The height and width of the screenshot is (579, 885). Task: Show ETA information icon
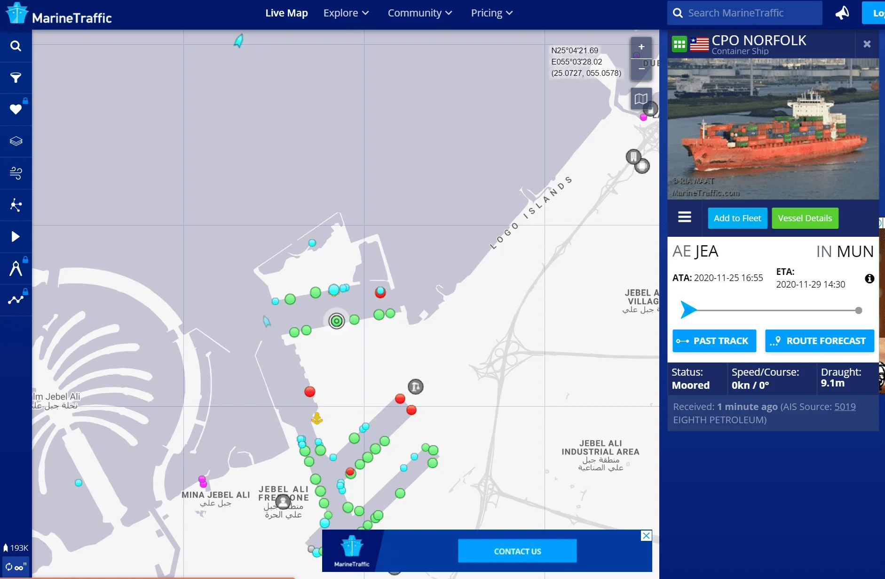(x=869, y=279)
